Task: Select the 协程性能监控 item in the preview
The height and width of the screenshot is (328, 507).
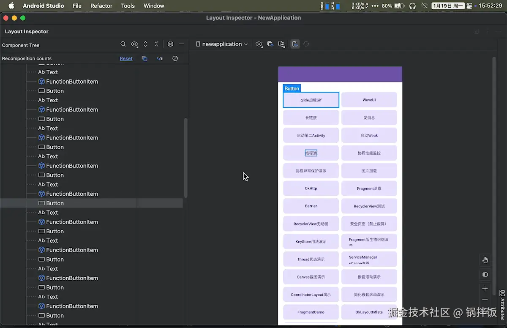Action: (369, 153)
